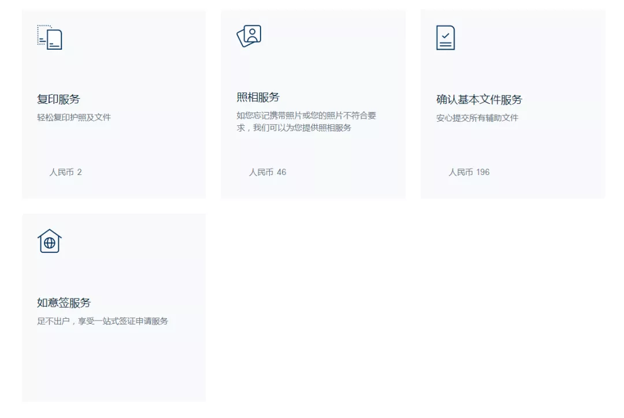
Task: Select the text 足不出户，享受一站式签证申请服务
Action: tap(103, 321)
